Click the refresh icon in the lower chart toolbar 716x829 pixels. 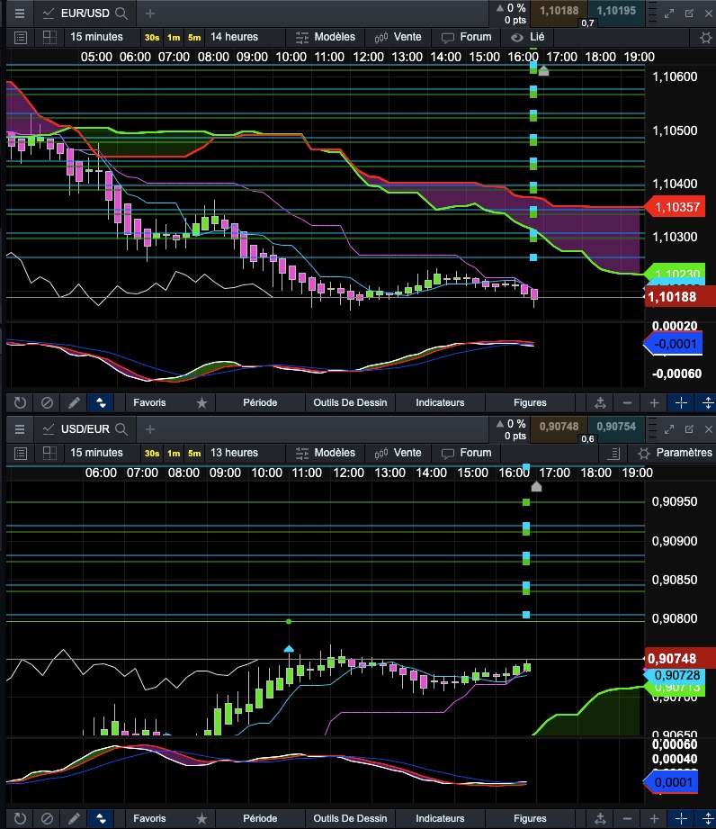tap(20, 818)
